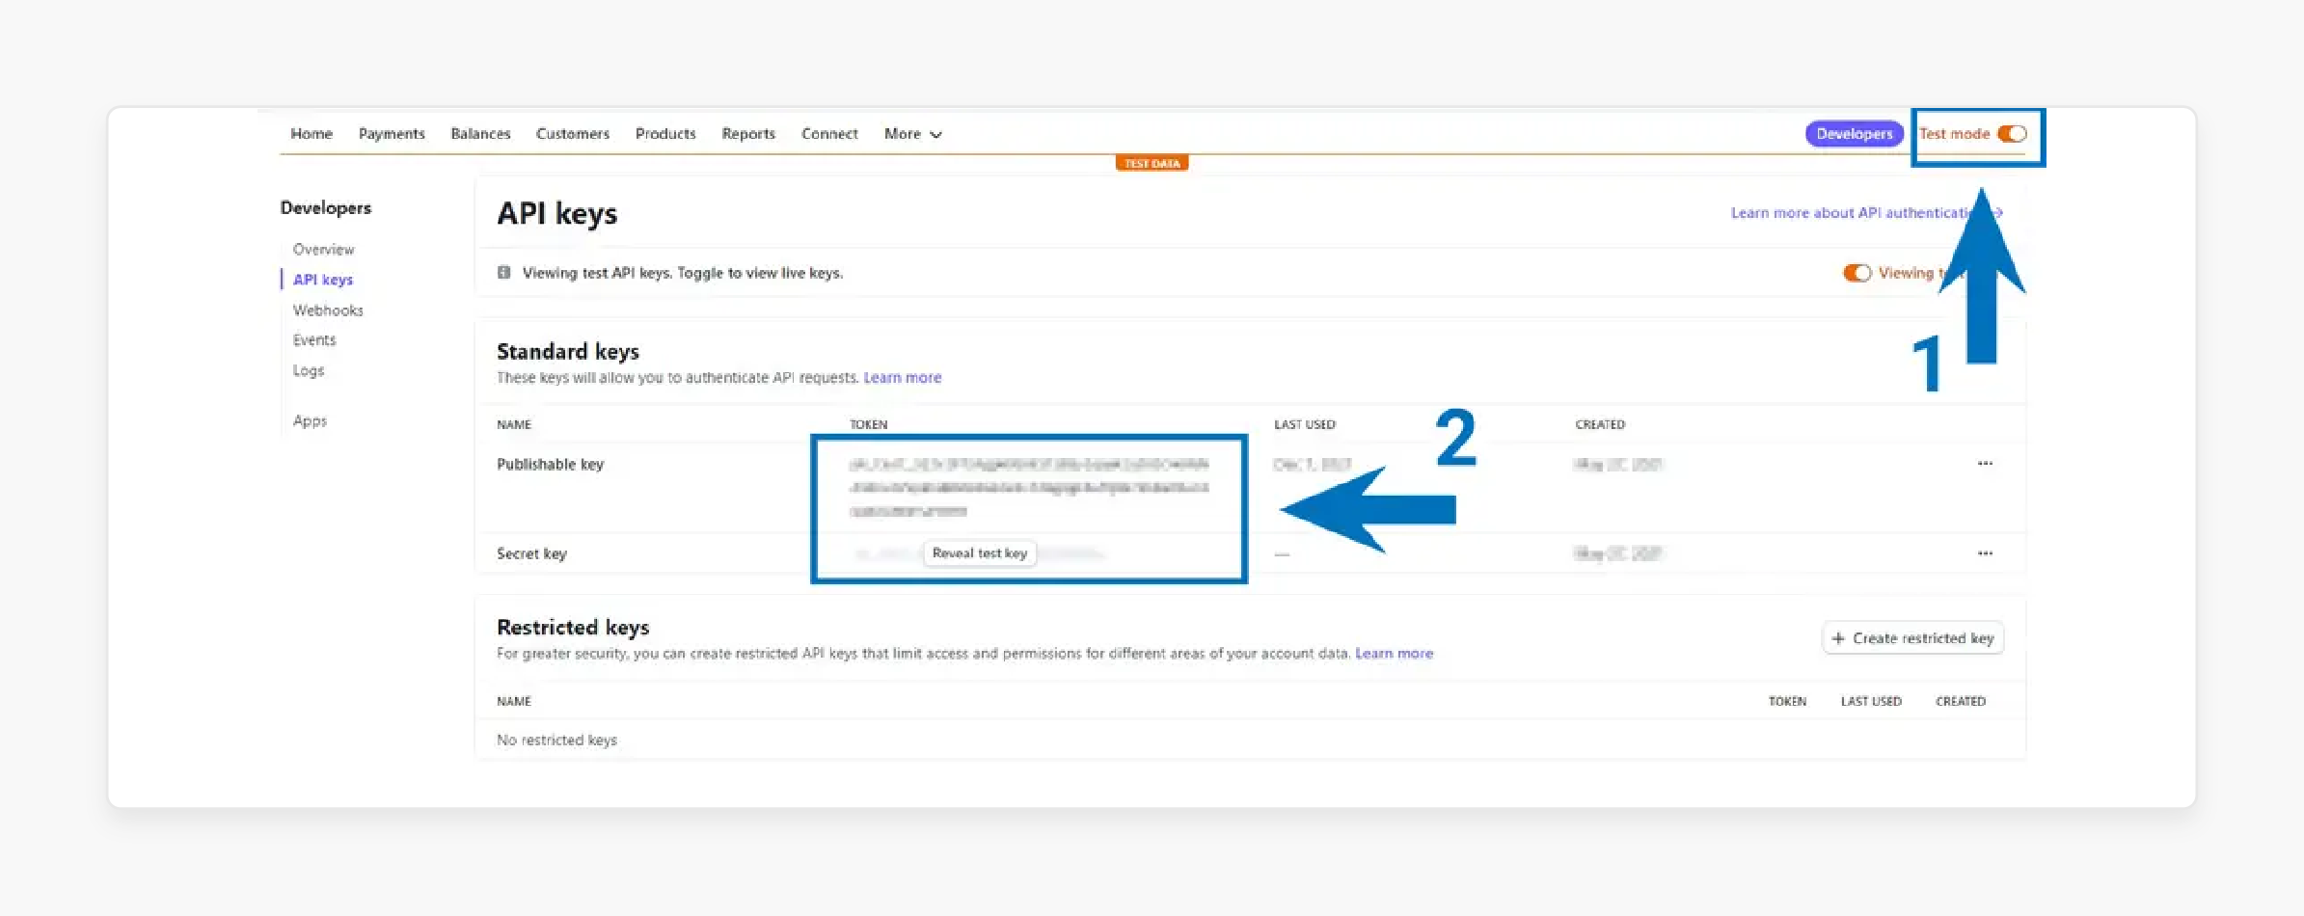
Task: Open Logs in the sidebar
Action: pos(309,371)
